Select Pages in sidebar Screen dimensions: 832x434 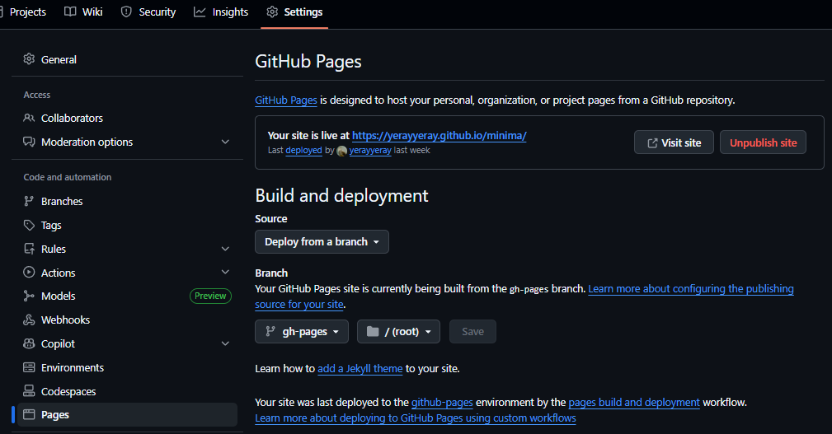127,414
